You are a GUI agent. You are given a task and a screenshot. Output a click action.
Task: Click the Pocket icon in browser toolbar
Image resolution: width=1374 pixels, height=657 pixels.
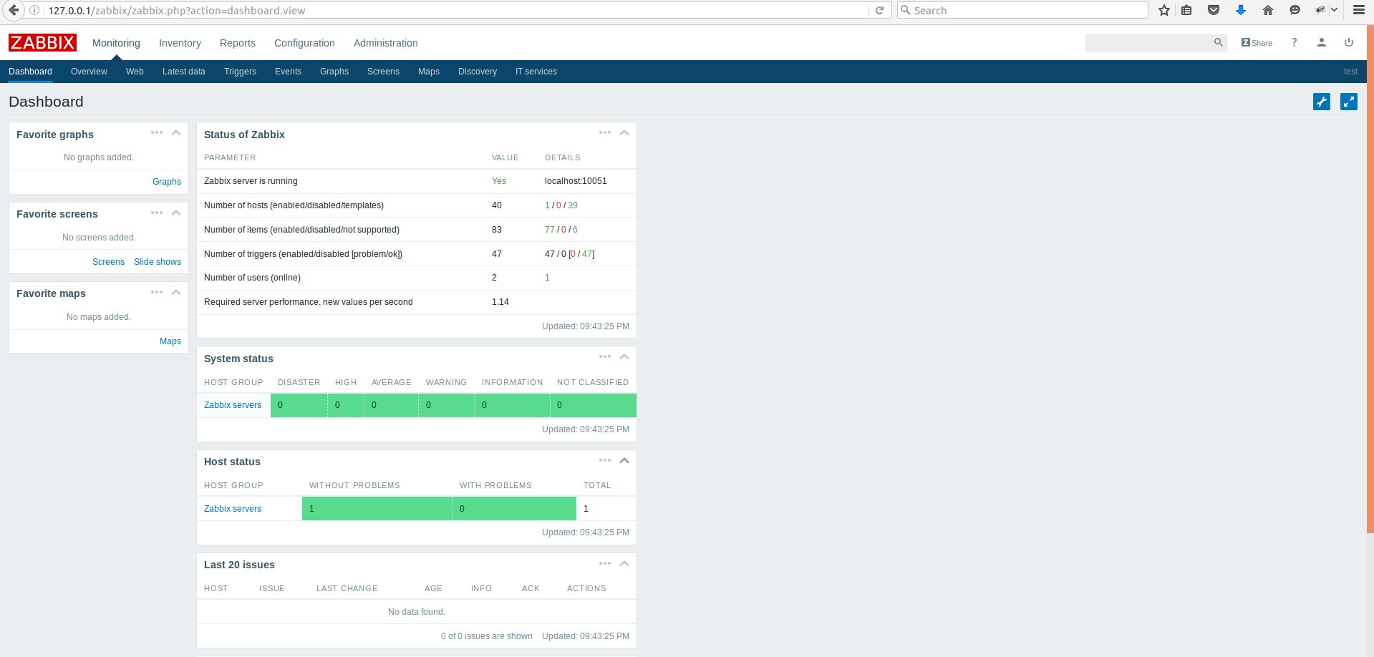tap(1214, 10)
